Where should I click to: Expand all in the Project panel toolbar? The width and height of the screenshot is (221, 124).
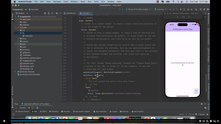point(49,13)
